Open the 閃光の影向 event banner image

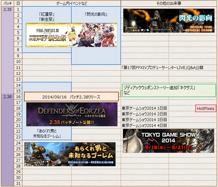click(x=169, y=20)
